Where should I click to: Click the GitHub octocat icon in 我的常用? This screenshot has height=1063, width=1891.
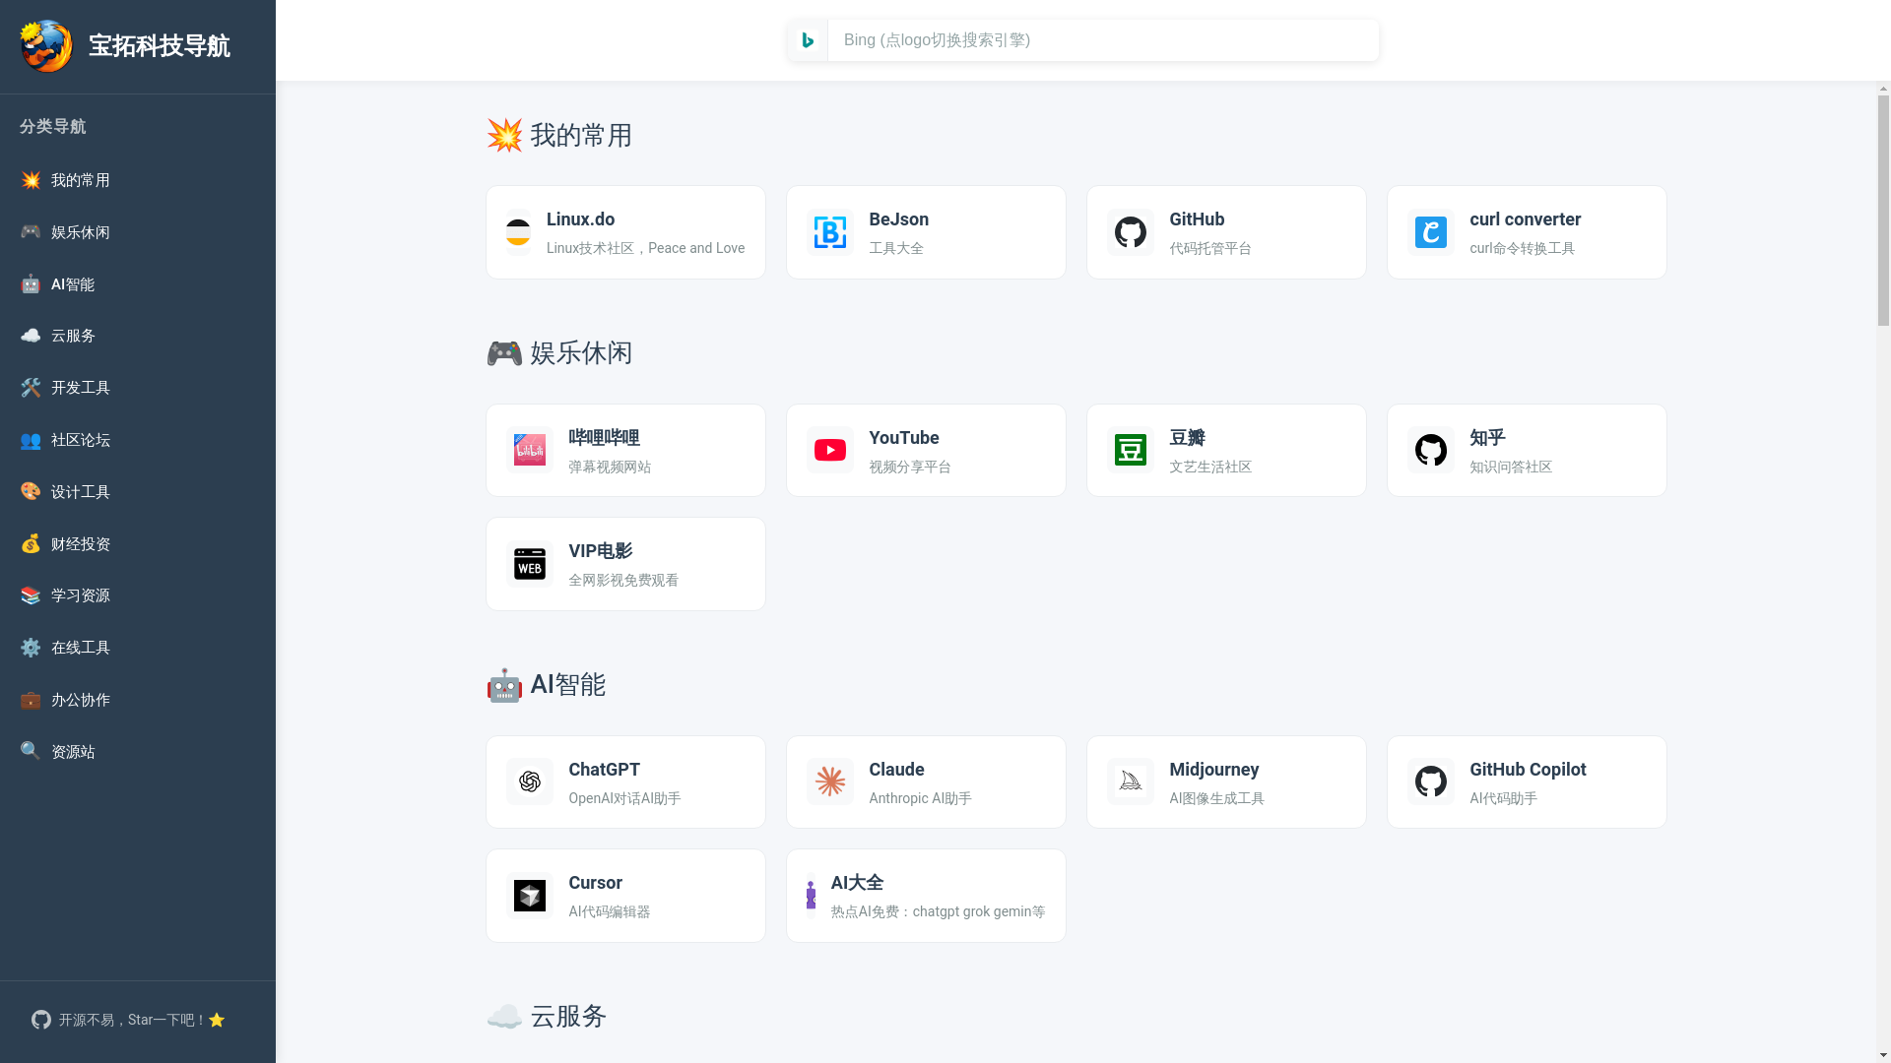click(x=1131, y=232)
